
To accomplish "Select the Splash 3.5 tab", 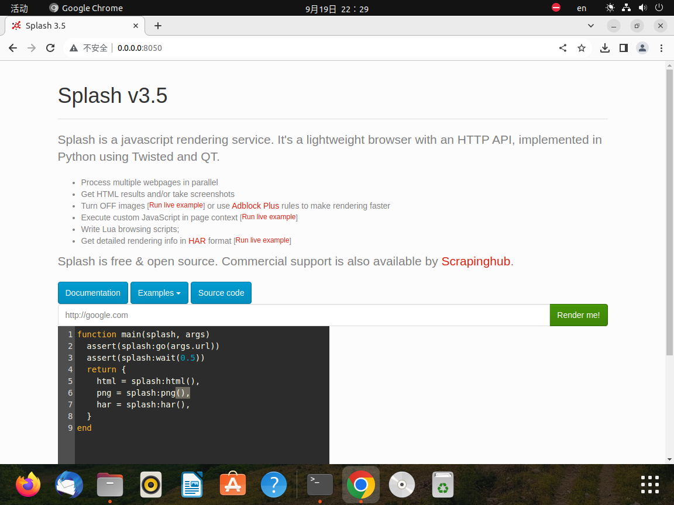I will [x=75, y=26].
